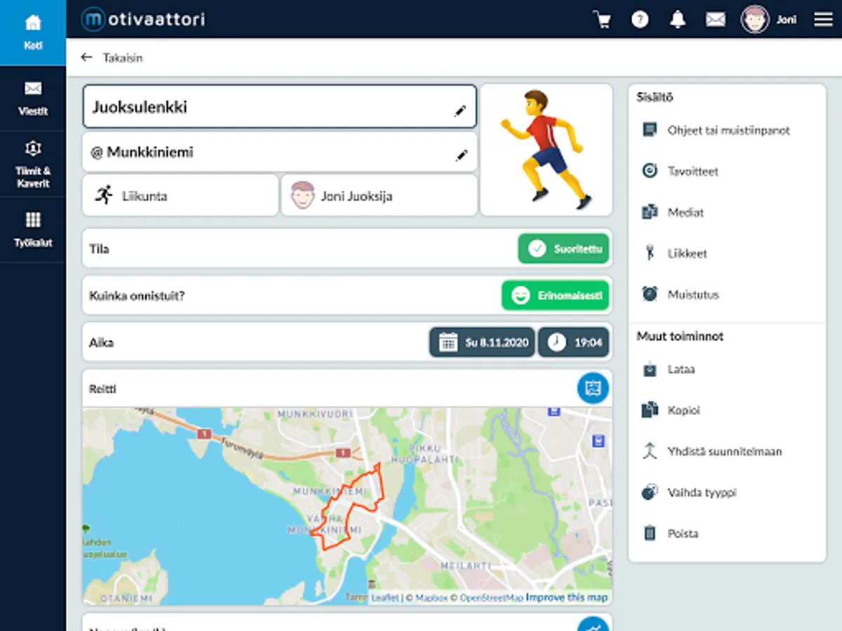The image size is (842, 631).
Task: Select the Liikunta category box
Action: (180, 196)
